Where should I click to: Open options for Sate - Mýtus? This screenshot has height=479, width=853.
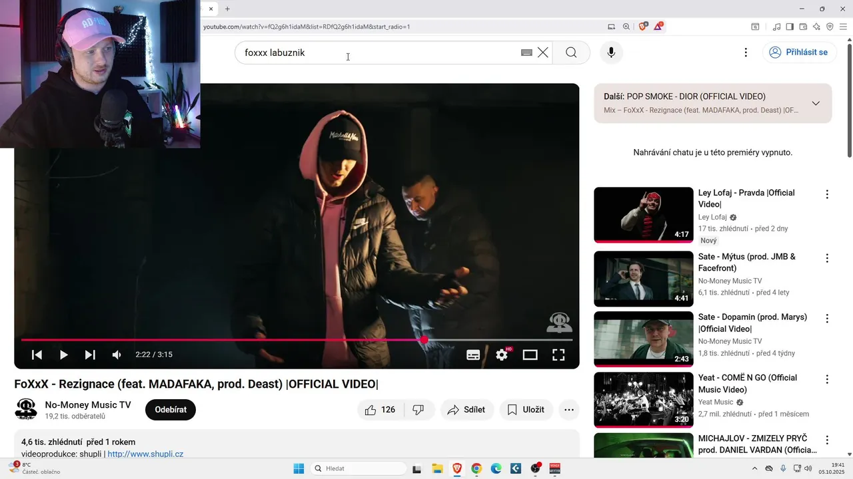pyautogui.click(x=827, y=258)
